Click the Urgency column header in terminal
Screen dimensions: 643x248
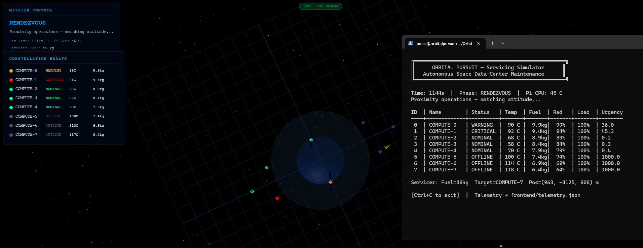click(x=612, y=112)
